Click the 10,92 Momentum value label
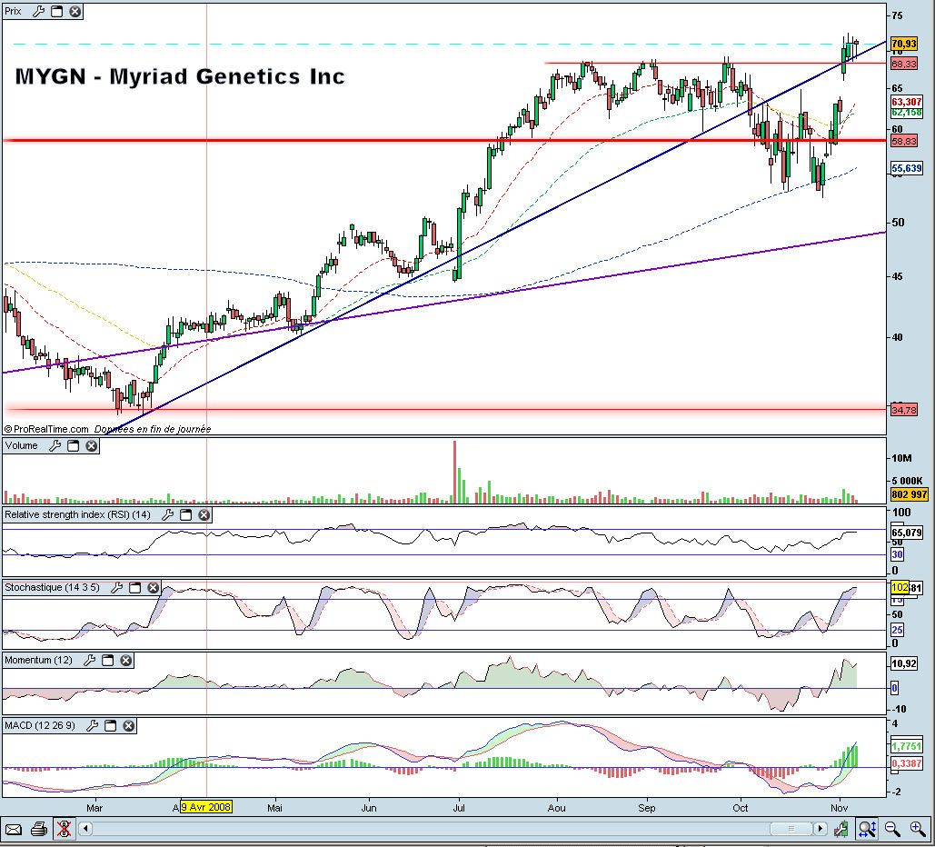Image resolution: width=935 pixels, height=847 pixels. click(904, 663)
